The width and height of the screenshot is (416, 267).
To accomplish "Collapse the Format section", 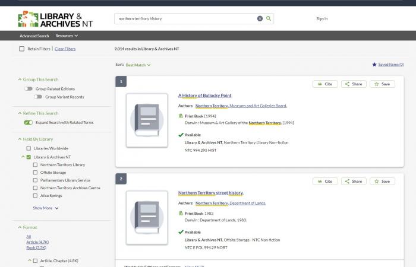I will pos(20,227).
